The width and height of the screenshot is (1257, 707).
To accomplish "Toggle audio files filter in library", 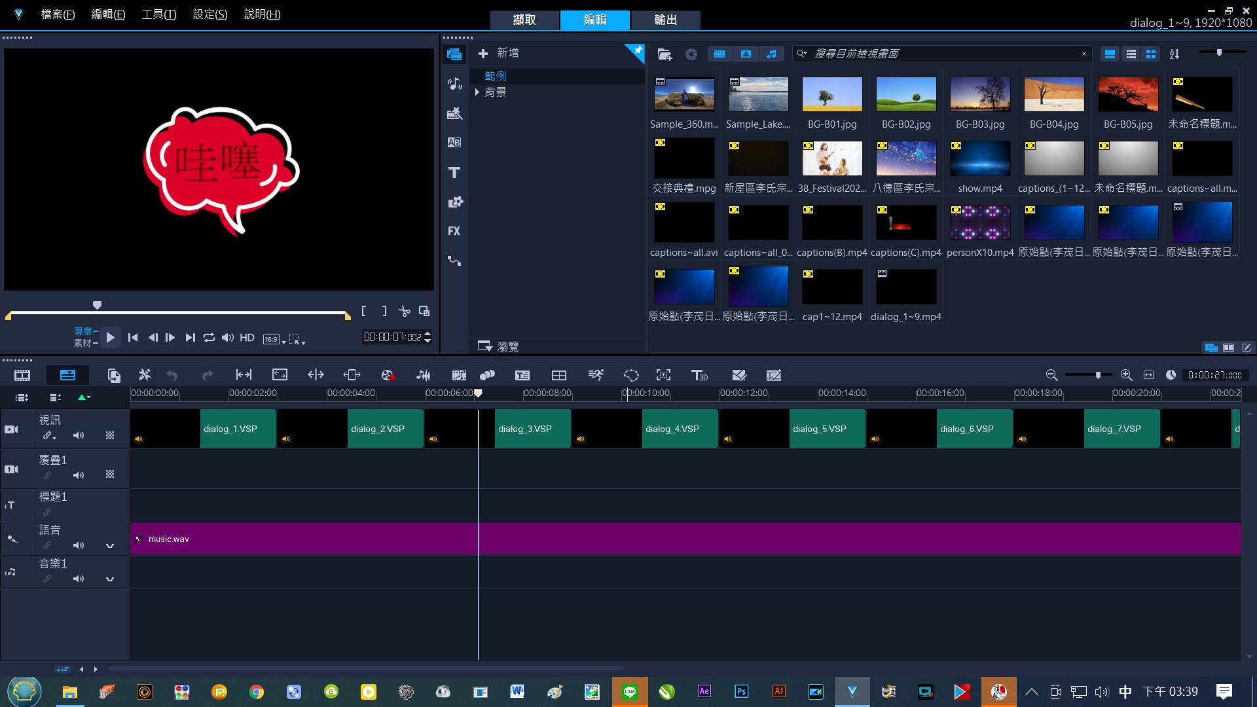I will point(772,54).
